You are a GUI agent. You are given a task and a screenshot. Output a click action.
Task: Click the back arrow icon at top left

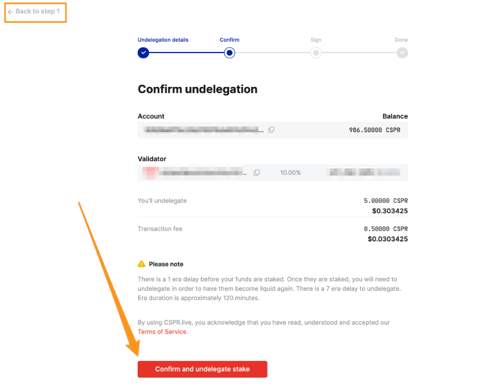tap(10, 11)
